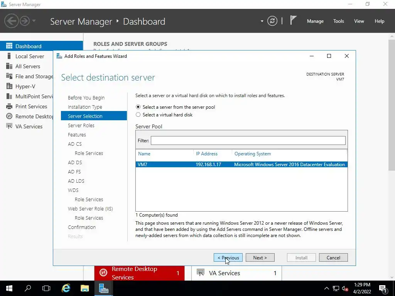Launch Internet Explorer from the taskbar

(66, 288)
